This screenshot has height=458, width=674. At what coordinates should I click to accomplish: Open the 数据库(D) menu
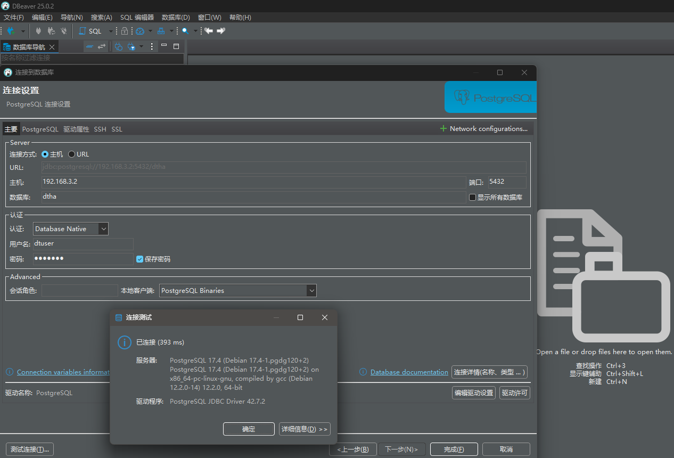coord(176,18)
